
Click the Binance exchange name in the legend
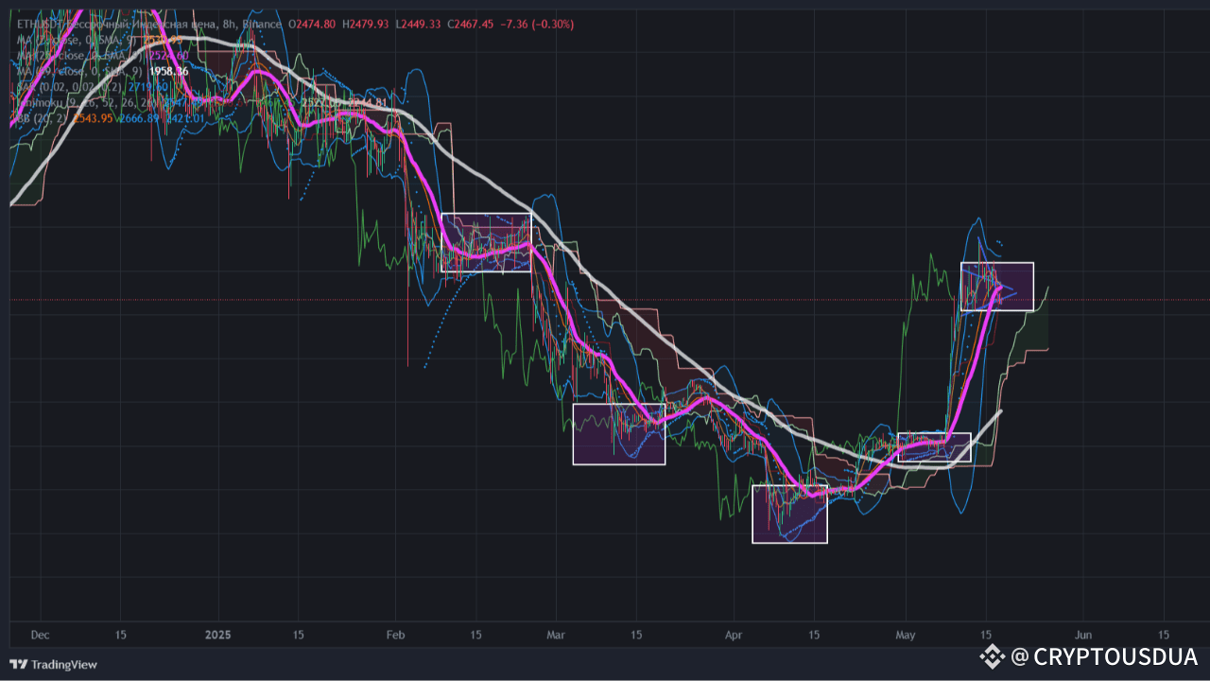point(263,24)
